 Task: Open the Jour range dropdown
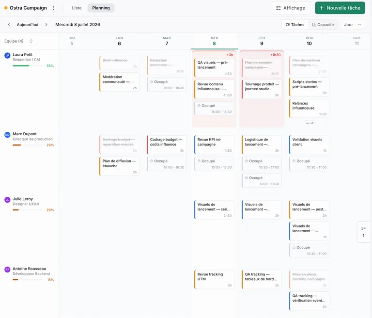click(353, 24)
